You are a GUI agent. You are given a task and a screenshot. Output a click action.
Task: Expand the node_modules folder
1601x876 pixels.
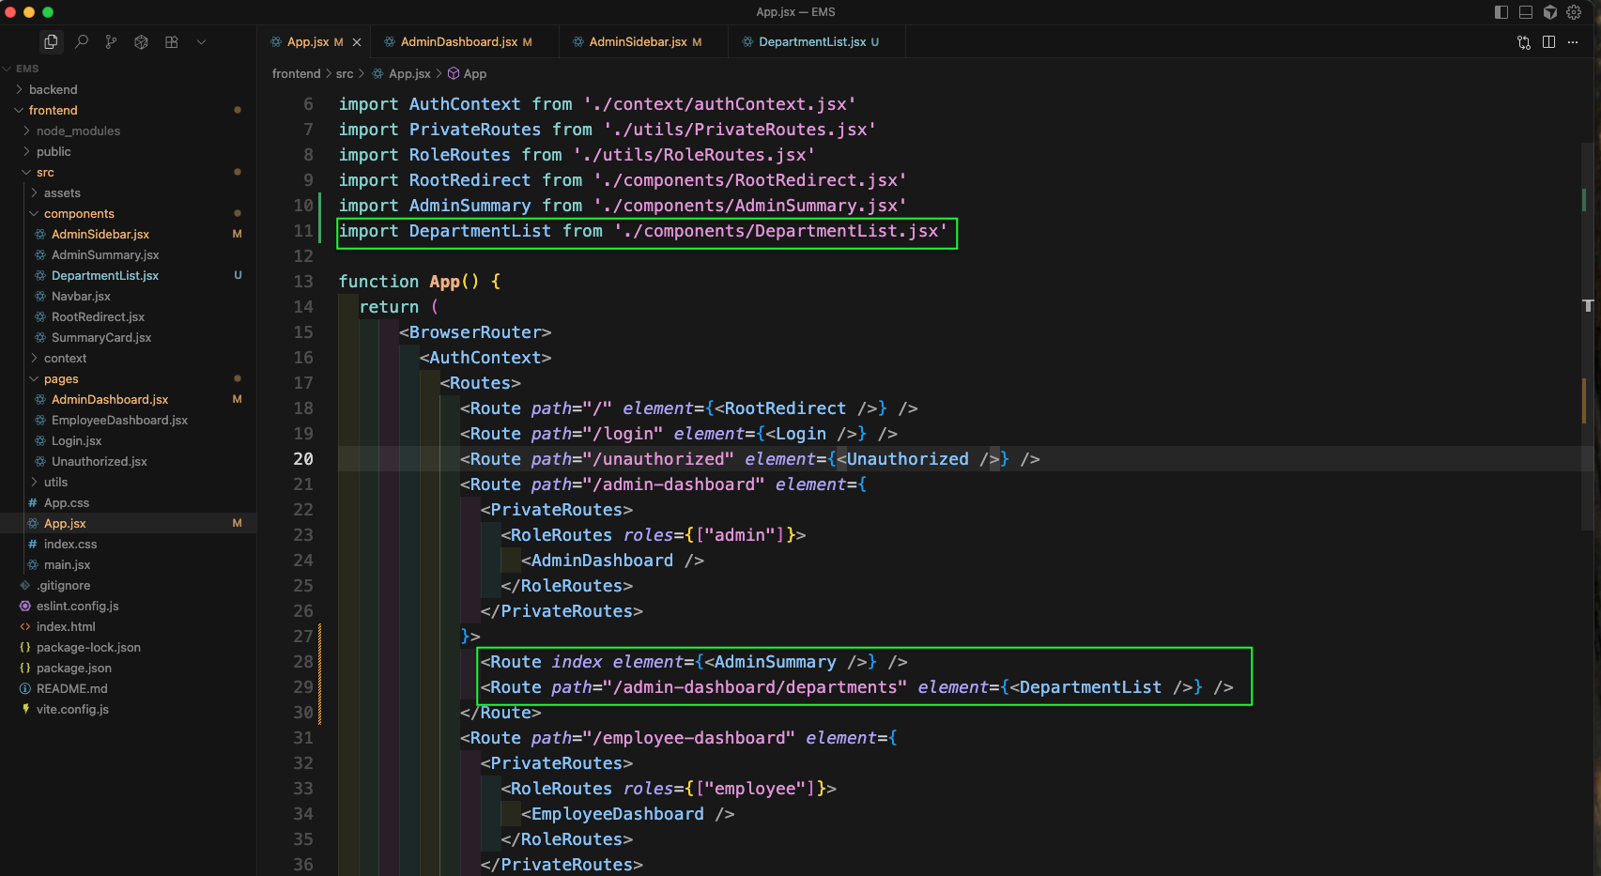pos(128,131)
